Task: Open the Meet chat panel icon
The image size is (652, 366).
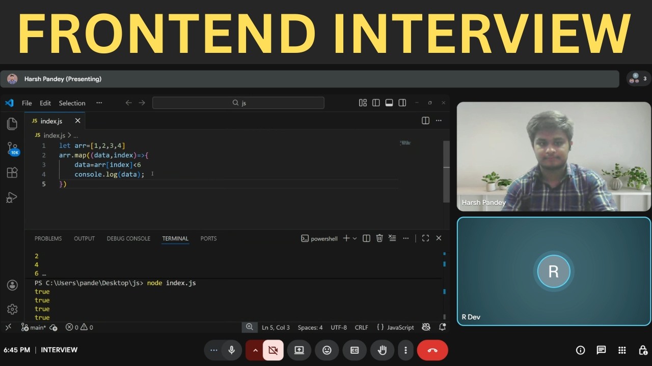Action: 601,350
